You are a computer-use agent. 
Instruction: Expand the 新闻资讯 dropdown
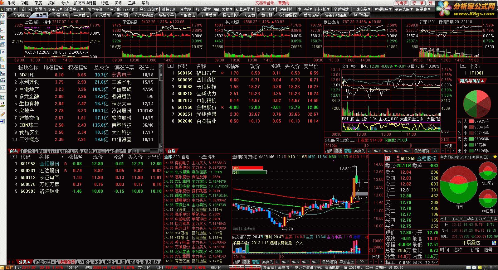74,9
